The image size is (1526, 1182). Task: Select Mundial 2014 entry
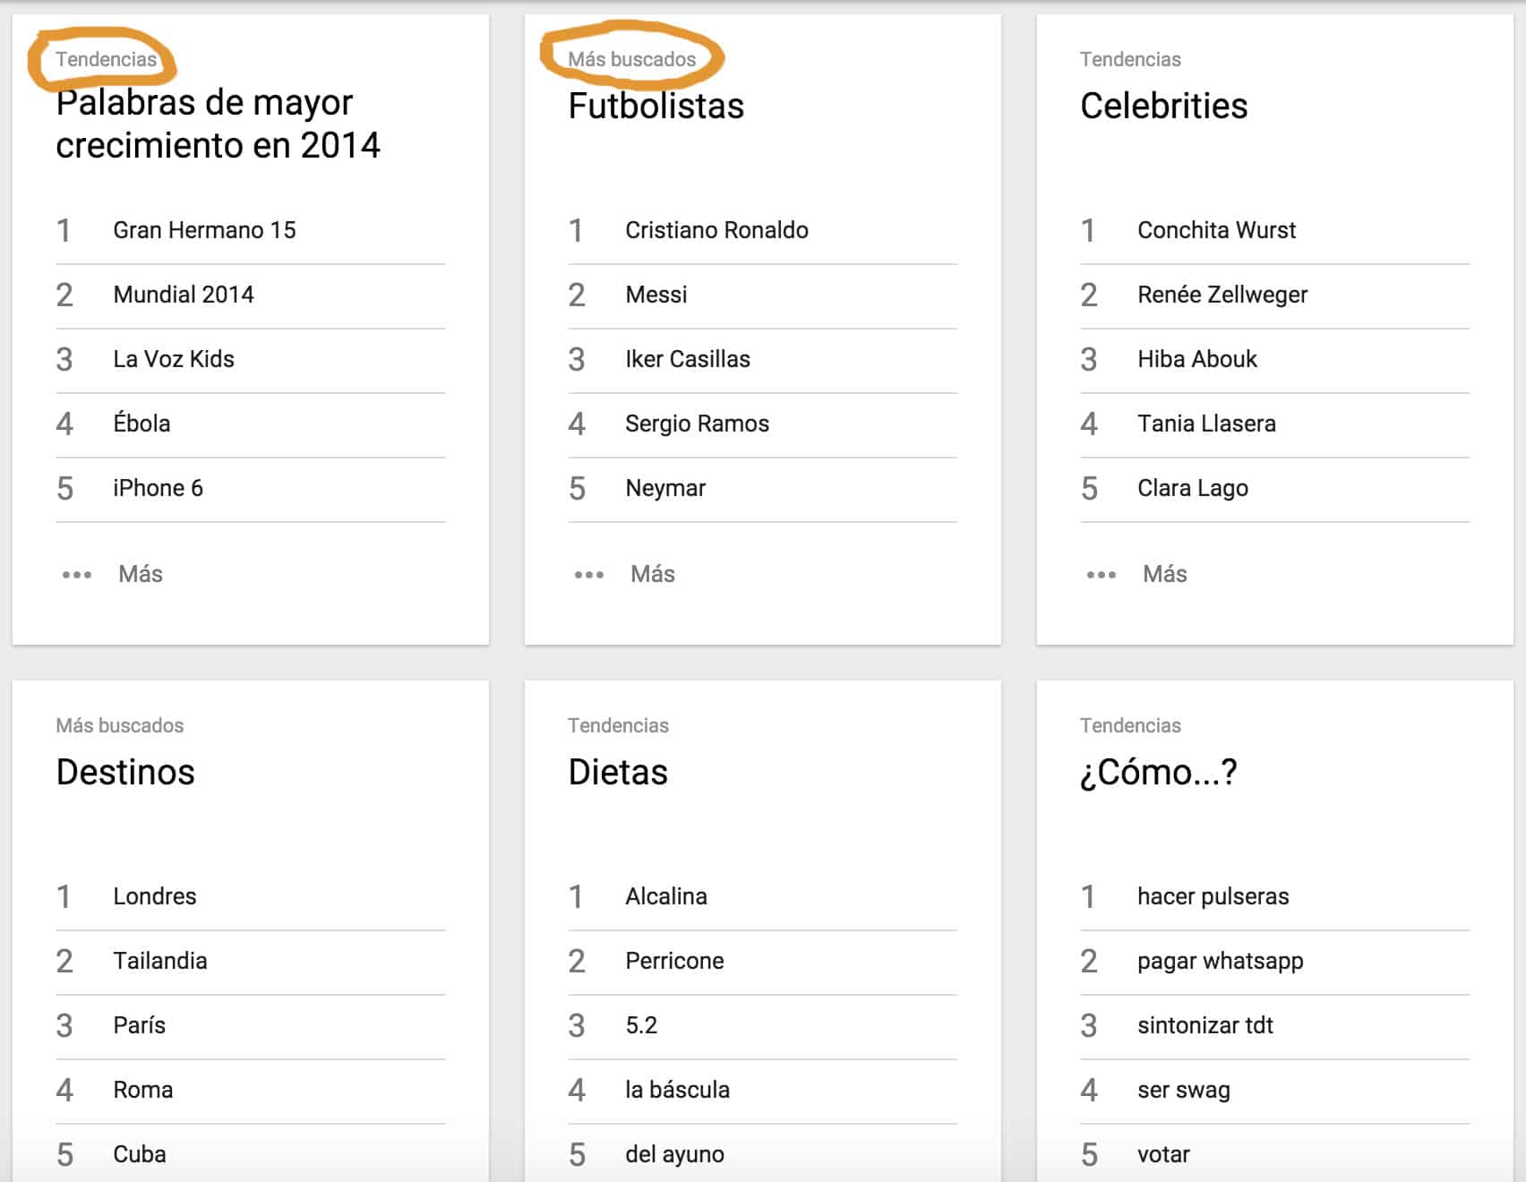tap(184, 295)
